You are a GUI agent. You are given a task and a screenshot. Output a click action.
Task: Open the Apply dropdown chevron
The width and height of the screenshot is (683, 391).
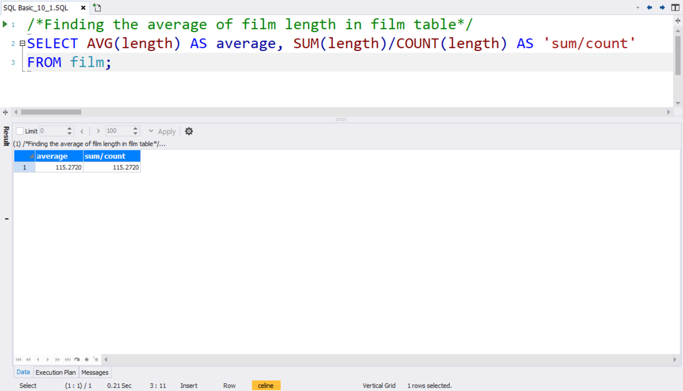151,131
